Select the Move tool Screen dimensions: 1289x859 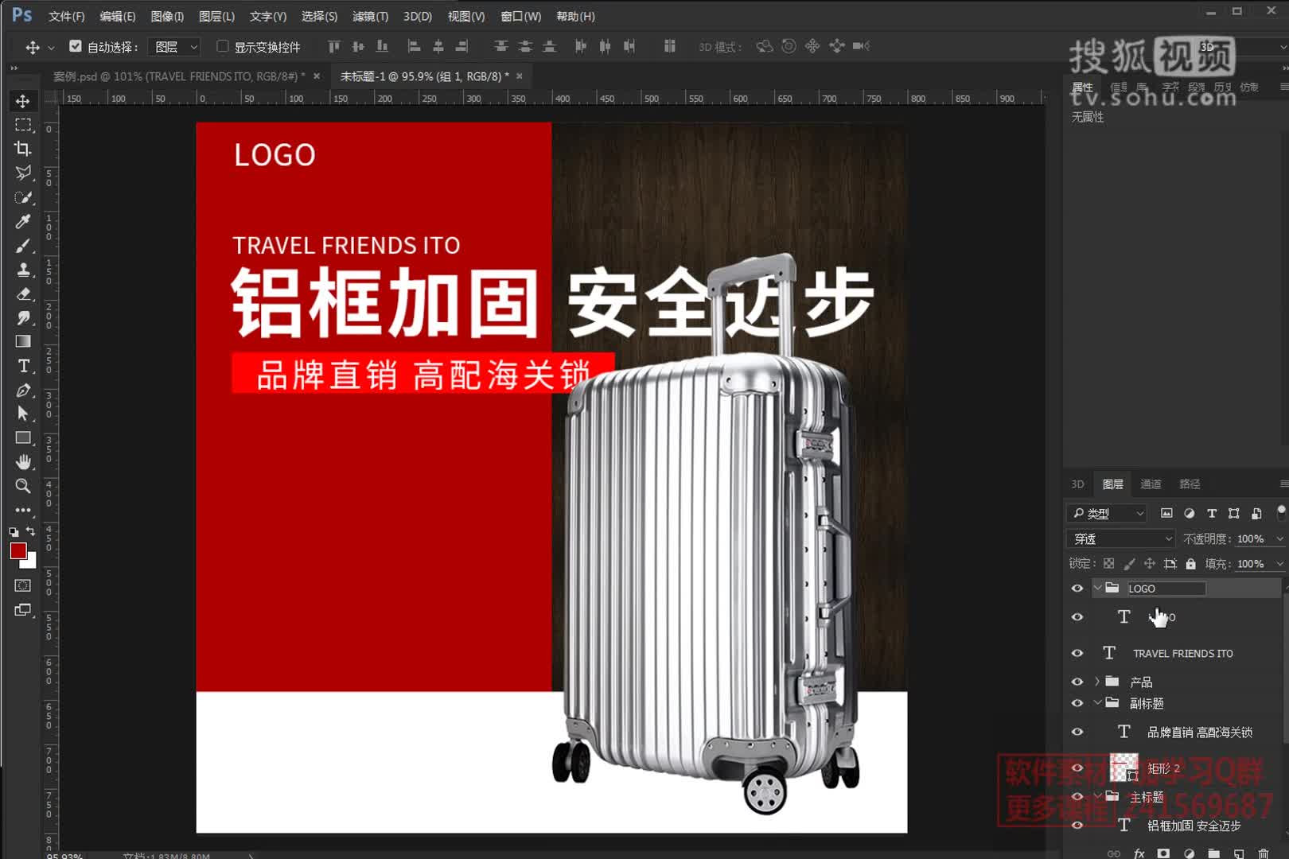click(x=23, y=101)
